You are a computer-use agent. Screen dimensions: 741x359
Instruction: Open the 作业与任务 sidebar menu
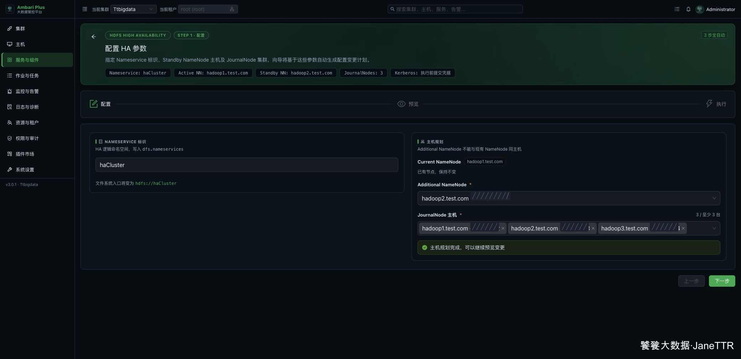pyautogui.click(x=37, y=76)
